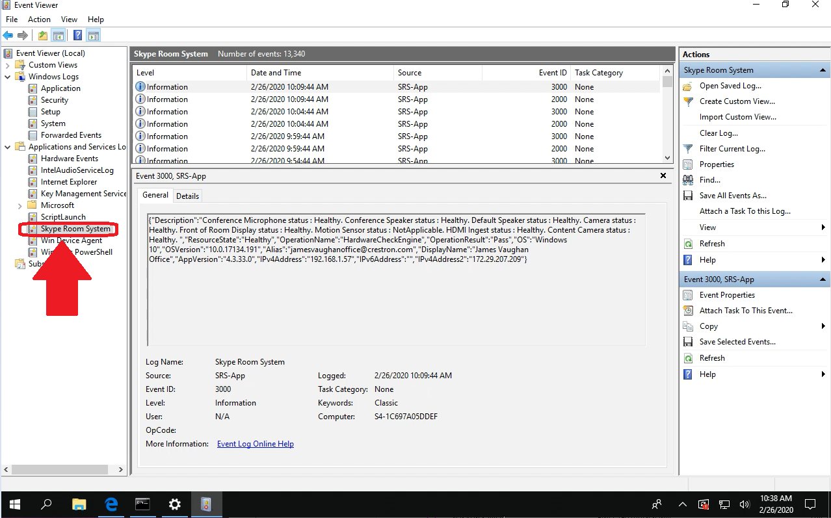Open the Windows Start menu
The height and width of the screenshot is (518, 831).
[x=14, y=504]
